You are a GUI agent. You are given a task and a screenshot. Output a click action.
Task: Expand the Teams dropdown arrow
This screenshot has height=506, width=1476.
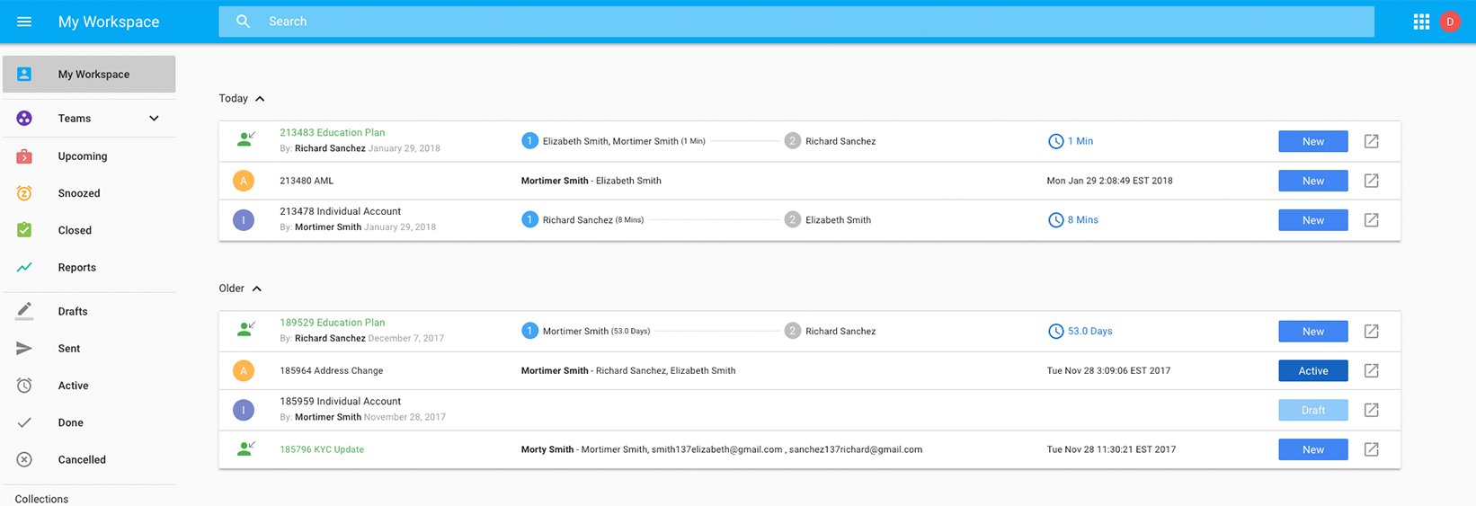pyautogui.click(x=154, y=119)
